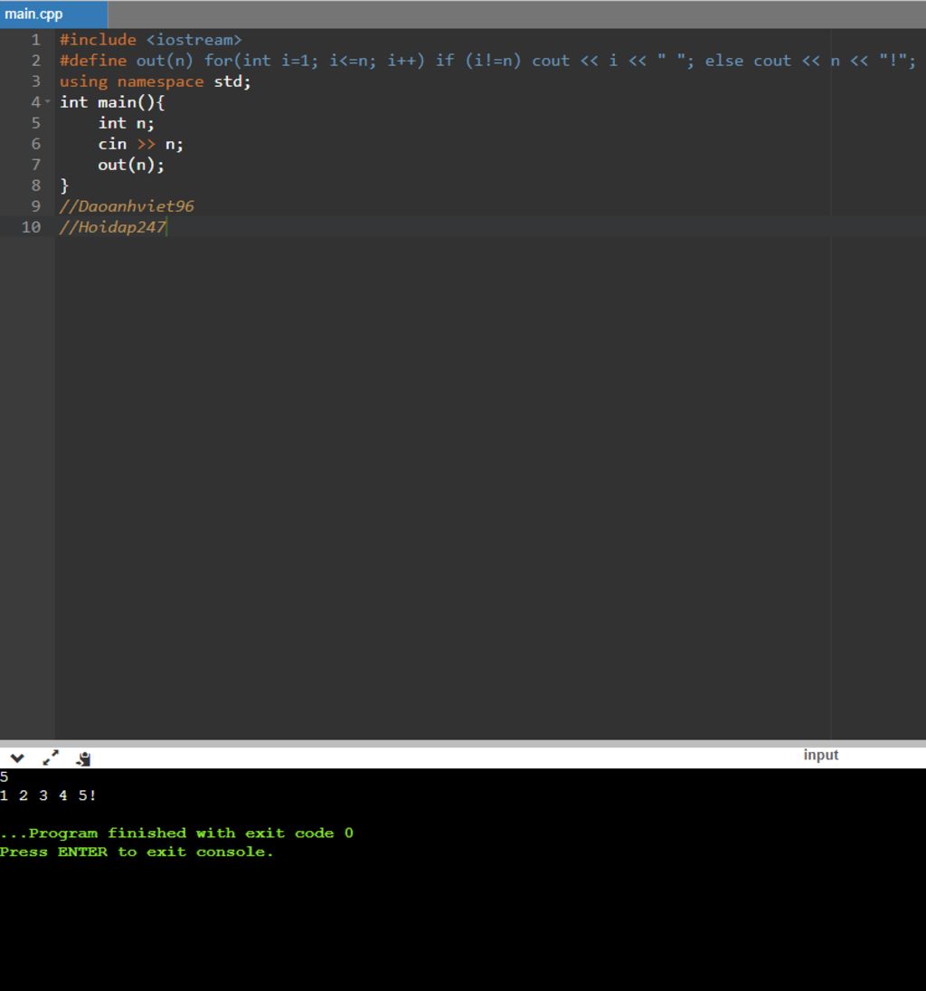The height and width of the screenshot is (991, 926).
Task: Place cursor on 'using namespace std;' line
Action: click(x=155, y=81)
